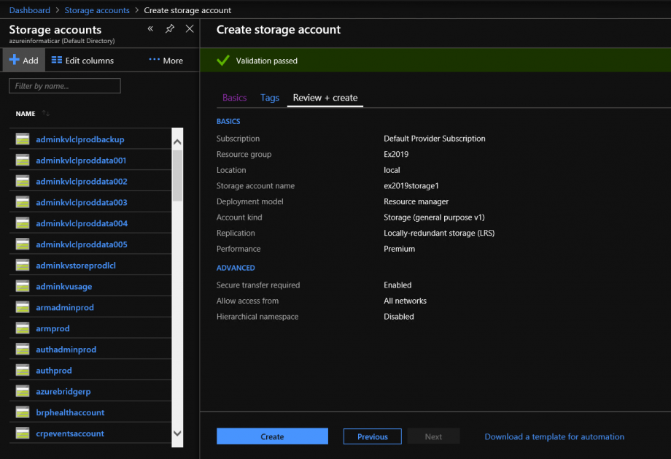Click the Filter by name input field
Viewport: 671px width, 459px height.
click(x=64, y=86)
